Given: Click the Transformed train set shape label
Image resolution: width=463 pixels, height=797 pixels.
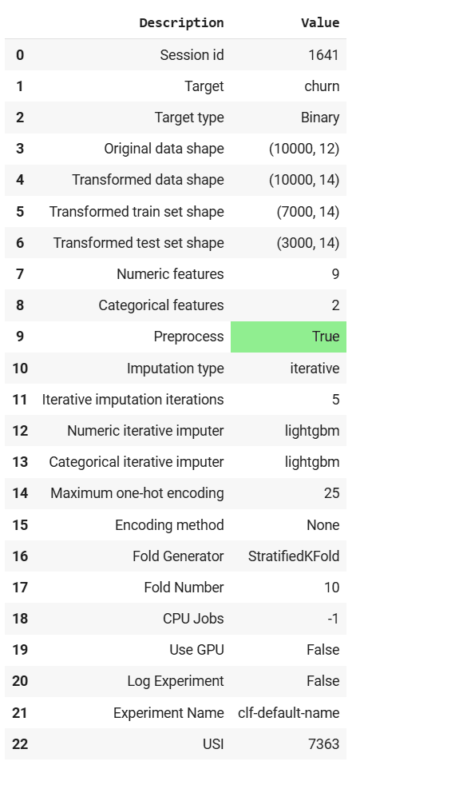Looking at the screenshot, I should (137, 212).
